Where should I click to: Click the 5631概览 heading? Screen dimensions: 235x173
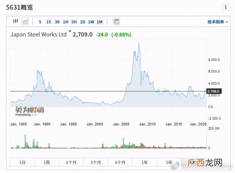[19, 7]
